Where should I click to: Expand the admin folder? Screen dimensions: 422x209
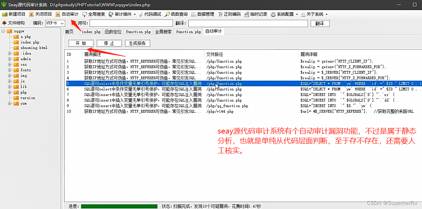[10, 59]
